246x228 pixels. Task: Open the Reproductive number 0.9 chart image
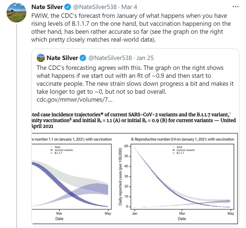[x=182, y=178]
